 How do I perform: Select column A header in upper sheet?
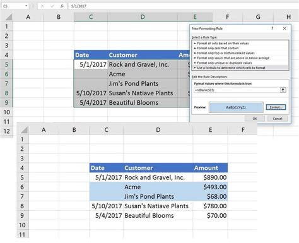tap(28, 17)
